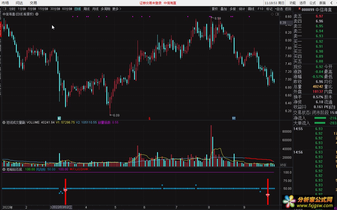This screenshot has width=337, height=210.
Task: Click the 多股 multi-stock button
Action: click(x=233, y=9)
